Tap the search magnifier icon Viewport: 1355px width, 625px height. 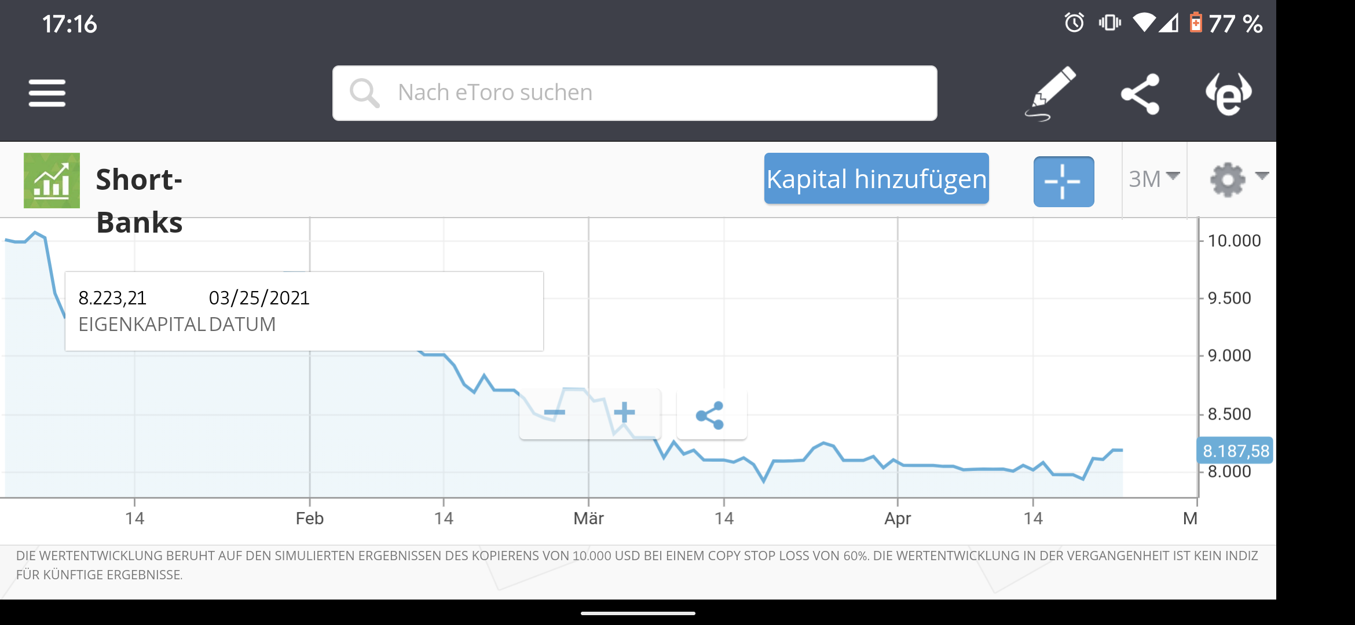pos(364,93)
